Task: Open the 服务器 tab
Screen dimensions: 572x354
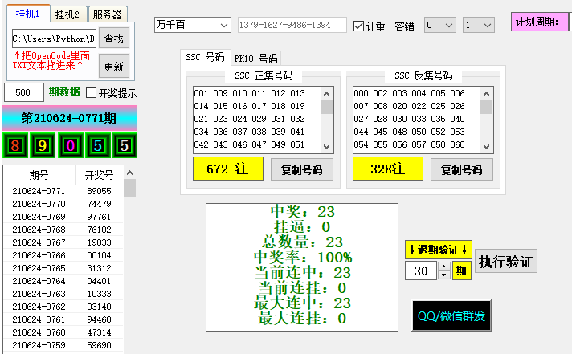Action: point(108,14)
